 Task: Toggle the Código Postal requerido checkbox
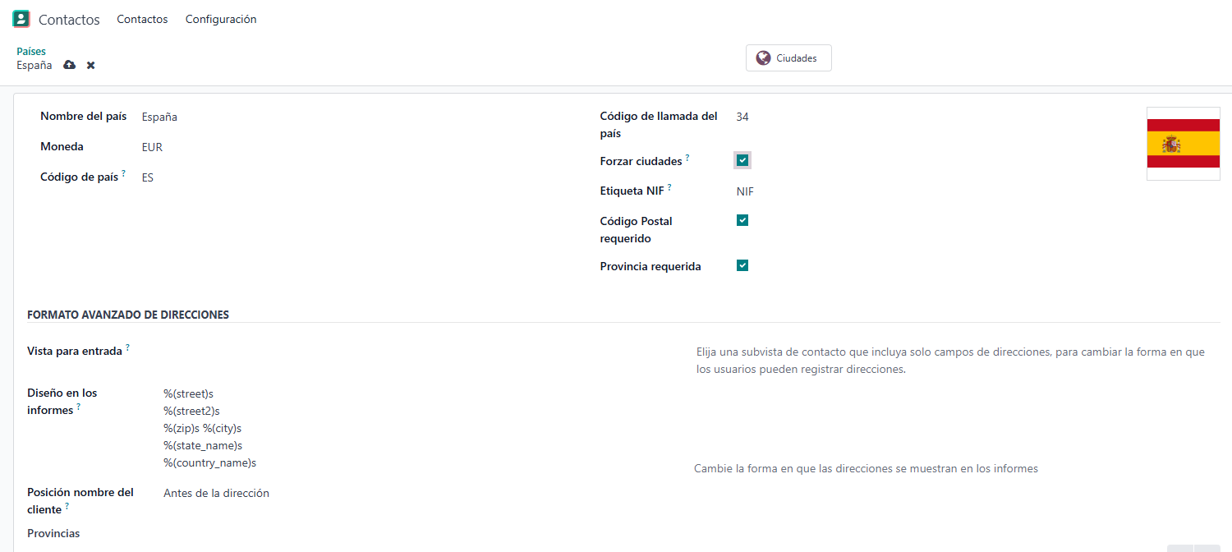(x=742, y=220)
